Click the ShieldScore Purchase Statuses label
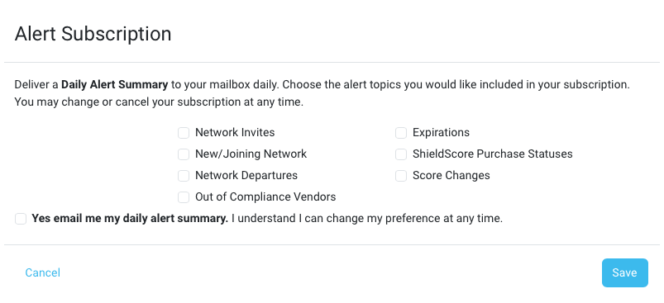This screenshot has width=664, height=303. pyautogui.click(x=493, y=154)
